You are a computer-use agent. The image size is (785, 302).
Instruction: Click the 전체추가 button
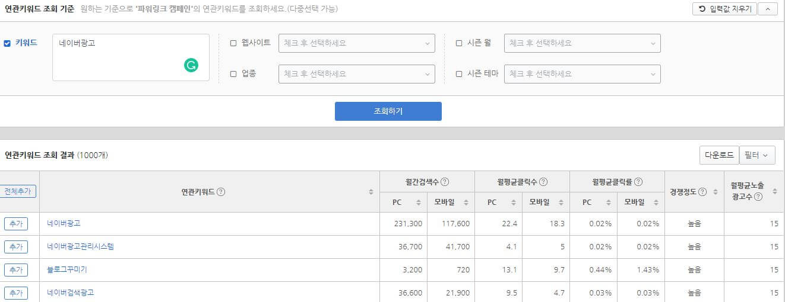[18, 191]
